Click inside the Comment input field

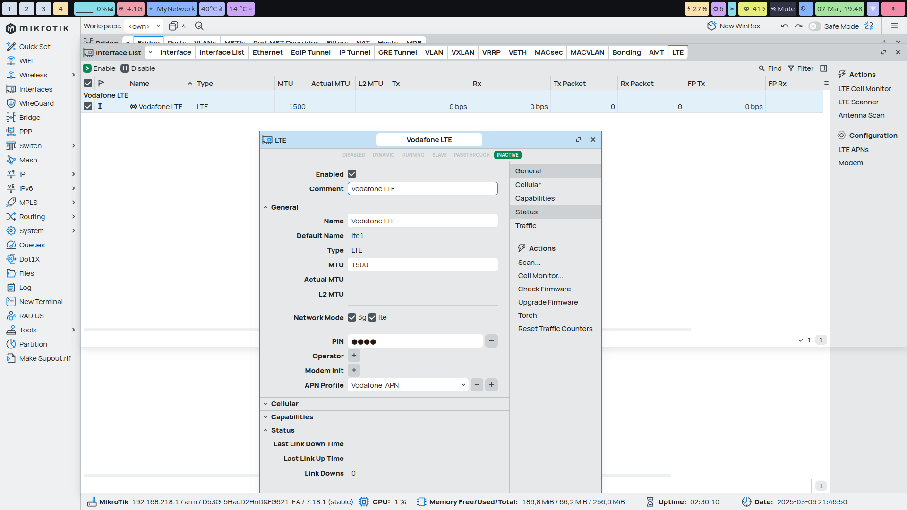(x=422, y=188)
